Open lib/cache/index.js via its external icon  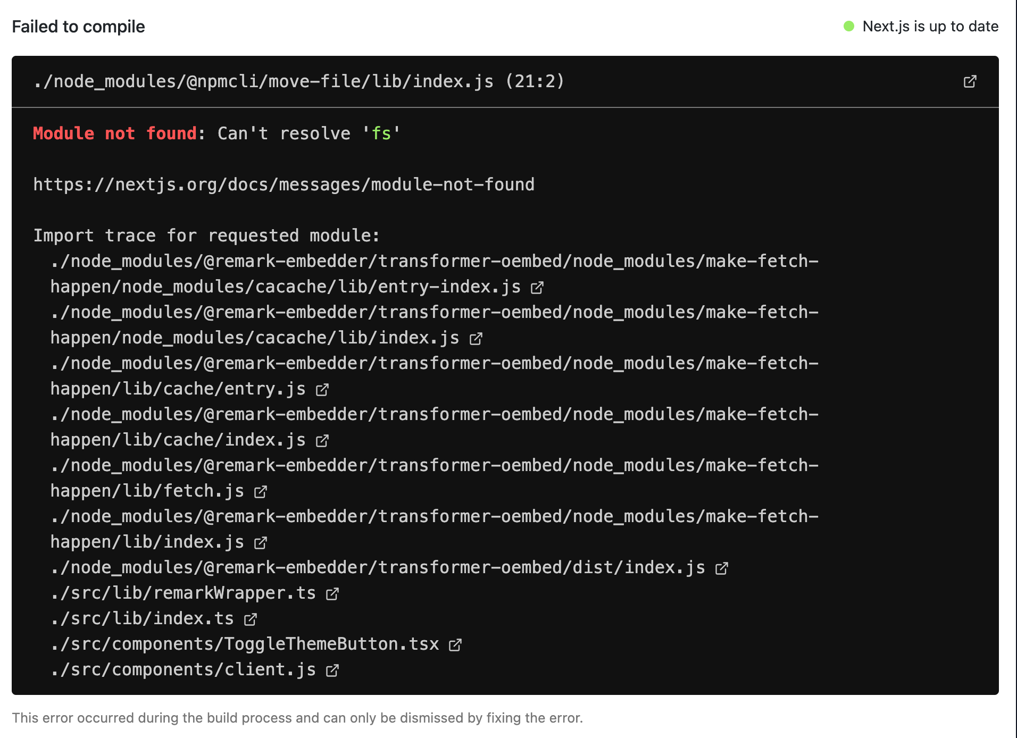(x=322, y=441)
